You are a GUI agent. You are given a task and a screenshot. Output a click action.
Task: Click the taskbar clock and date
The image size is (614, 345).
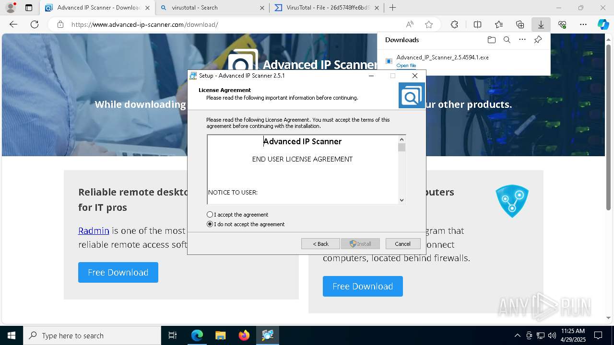[x=573, y=335]
